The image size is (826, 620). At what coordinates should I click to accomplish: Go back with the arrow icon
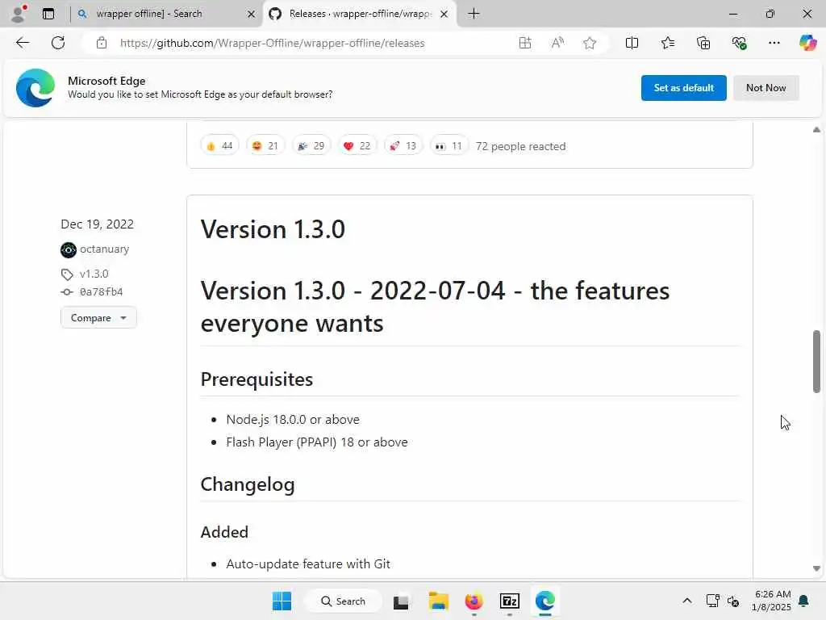(22, 43)
